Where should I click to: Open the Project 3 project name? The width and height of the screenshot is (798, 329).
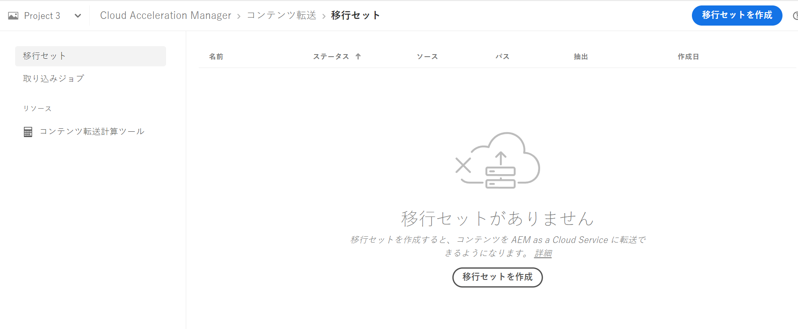click(x=42, y=16)
